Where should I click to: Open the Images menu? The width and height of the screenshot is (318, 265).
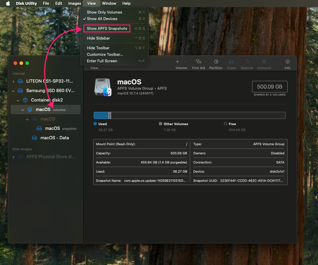[x=74, y=4]
